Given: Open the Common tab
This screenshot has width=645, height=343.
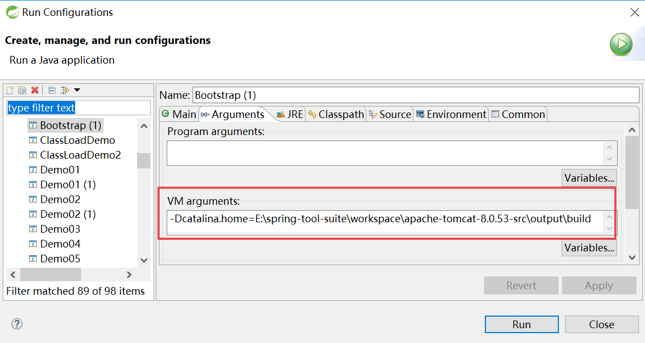Looking at the screenshot, I should [518, 114].
